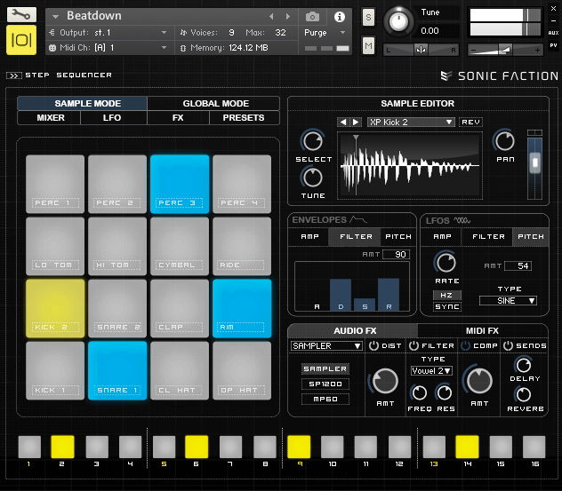Select the SP1200 sampler mode button
Image resolution: width=562 pixels, height=491 pixels.
325,384
